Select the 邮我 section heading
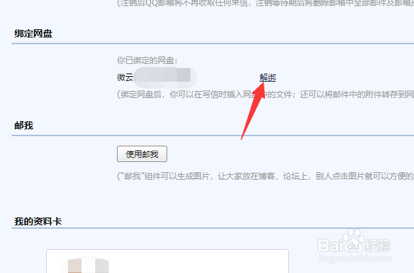 [x=24, y=125]
